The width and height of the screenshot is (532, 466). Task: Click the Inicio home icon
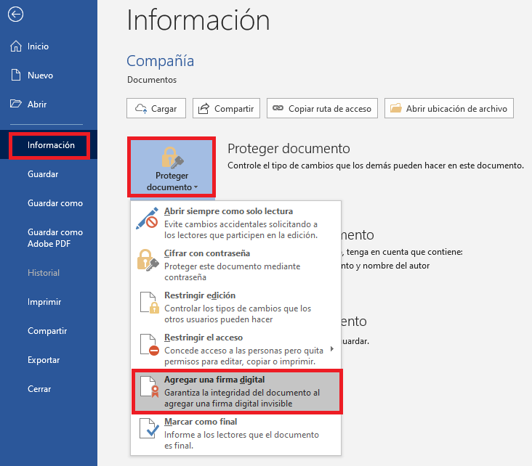click(x=15, y=46)
